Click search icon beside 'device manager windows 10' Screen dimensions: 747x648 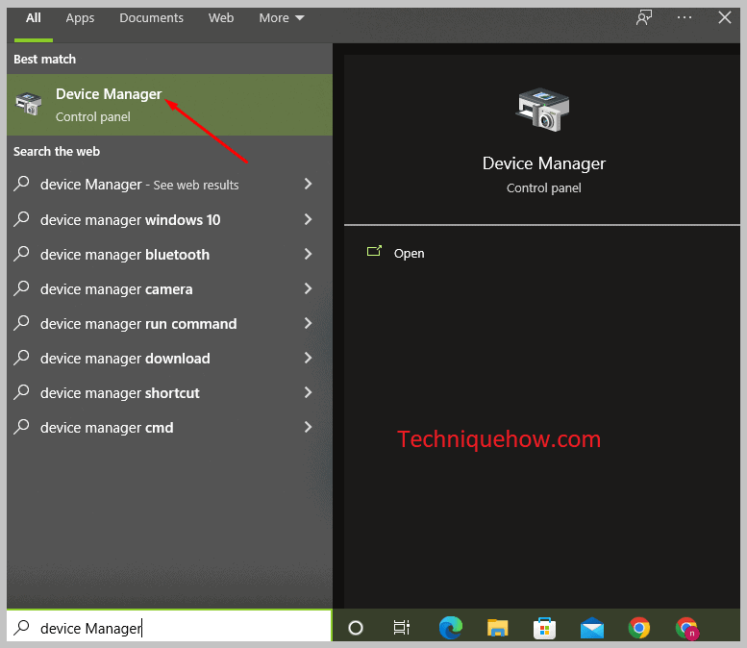point(21,218)
